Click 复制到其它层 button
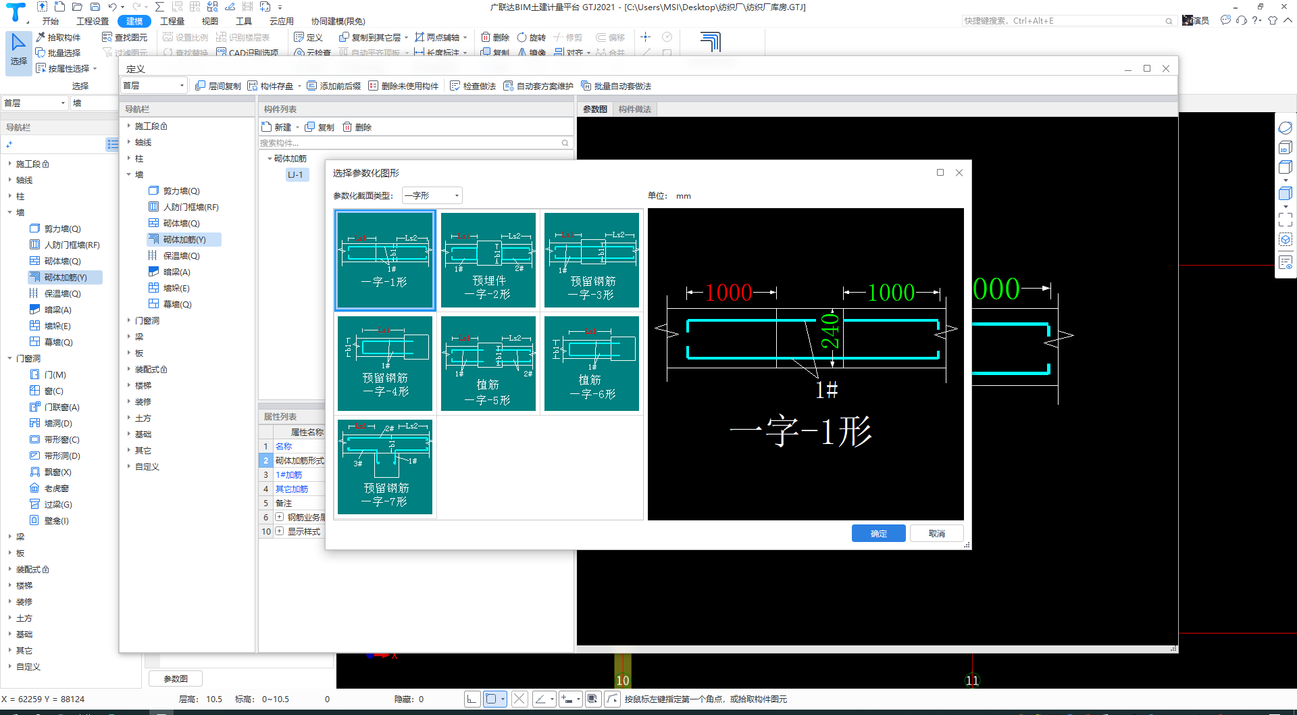The height and width of the screenshot is (715, 1297). pos(370,37)
